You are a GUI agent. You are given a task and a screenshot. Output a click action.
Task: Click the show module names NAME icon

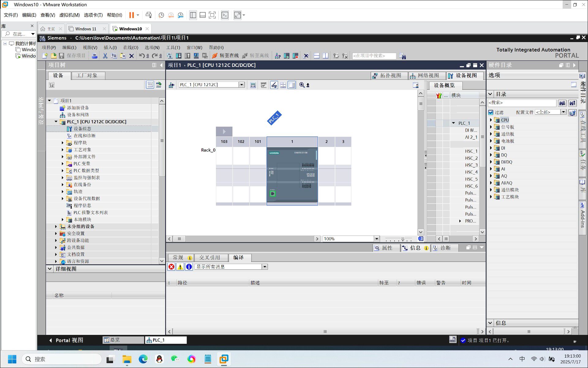coord(263,85)
